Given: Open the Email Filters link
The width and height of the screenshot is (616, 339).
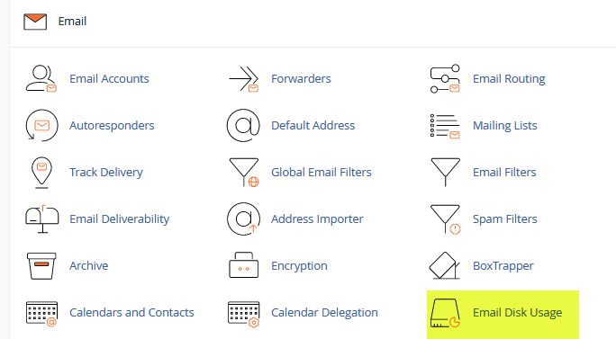Looking at the screenshot, I should [x=504, y=173].
